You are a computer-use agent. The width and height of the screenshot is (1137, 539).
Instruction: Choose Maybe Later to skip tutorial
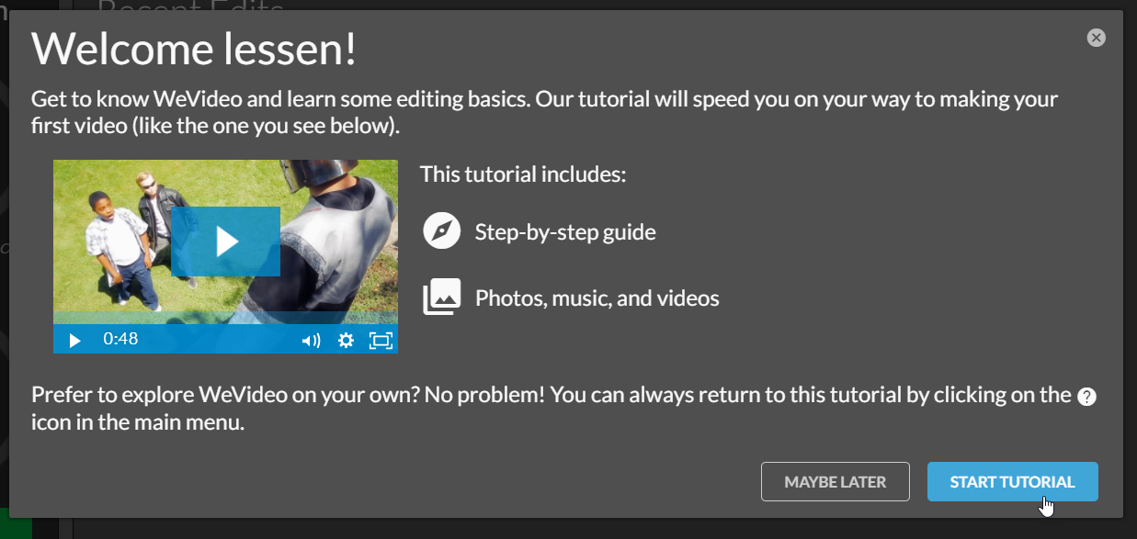[x=835, y=481]
